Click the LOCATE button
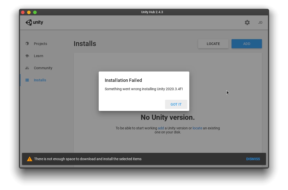Screen dimensions: 288x190 coord(213,44)
